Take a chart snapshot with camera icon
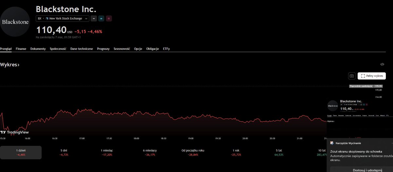The width and height of the screenshot is (393, 172). click(x=352, y=76)
